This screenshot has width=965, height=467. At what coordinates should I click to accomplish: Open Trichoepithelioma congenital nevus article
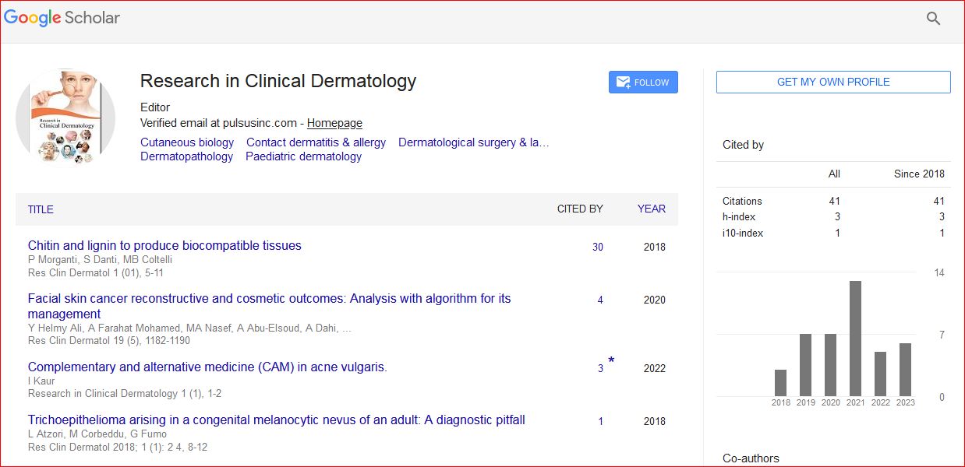pyautogui.click(x=276, y=420)
